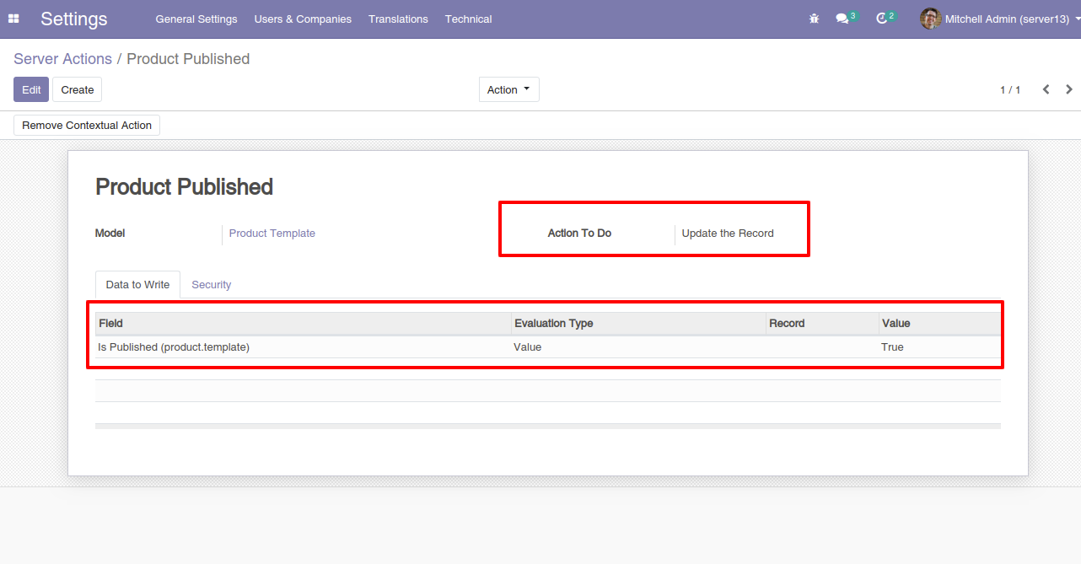Viewport: 1081px width, 564px height.
Task: Select the True value cell
Action: [939, 346]
